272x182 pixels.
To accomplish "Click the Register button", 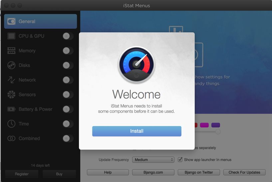I will pos(22,174).
